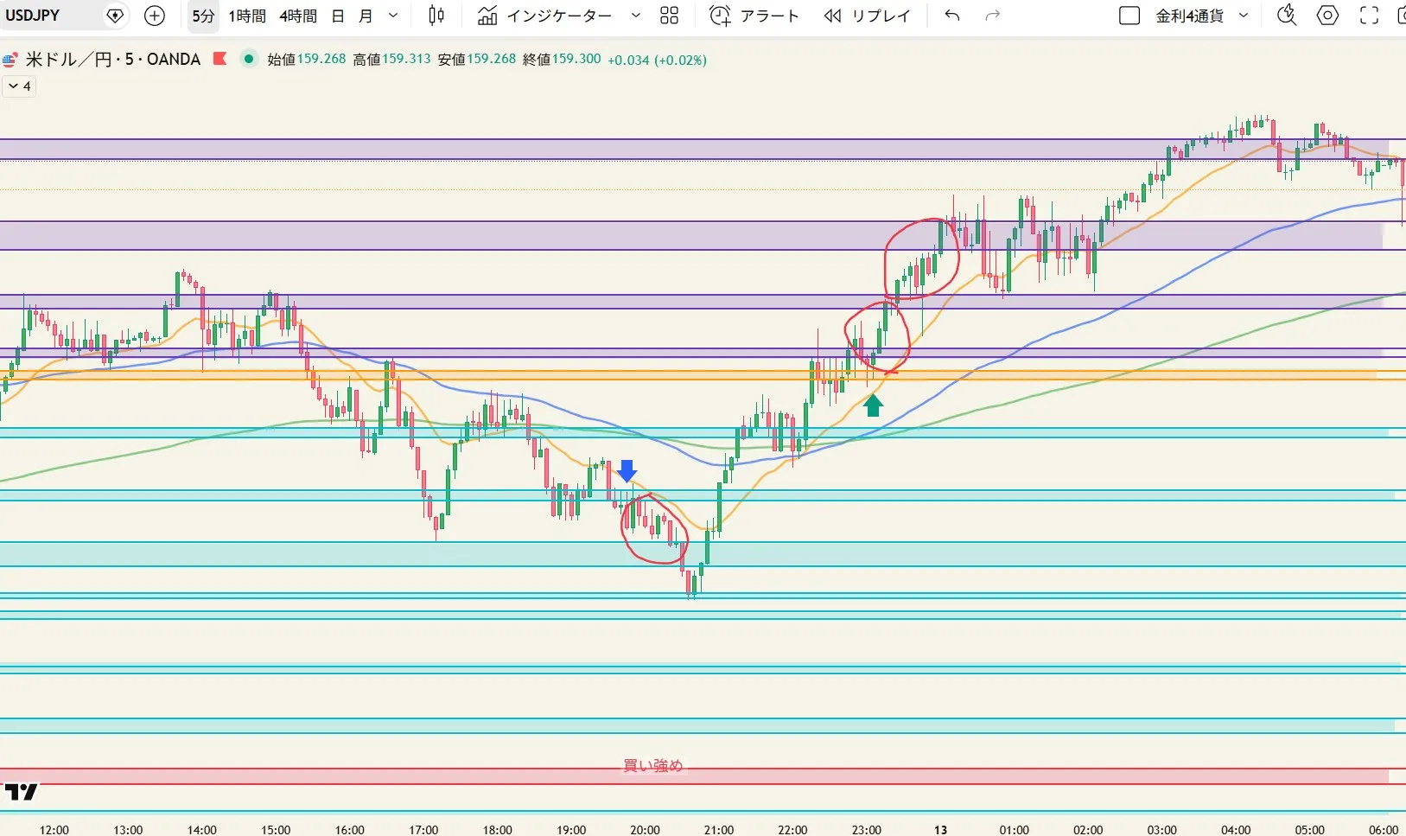1406x836 pixels.
Task: Expand the インジケーター favorites dropdown arrow
Action: (636, 16)
